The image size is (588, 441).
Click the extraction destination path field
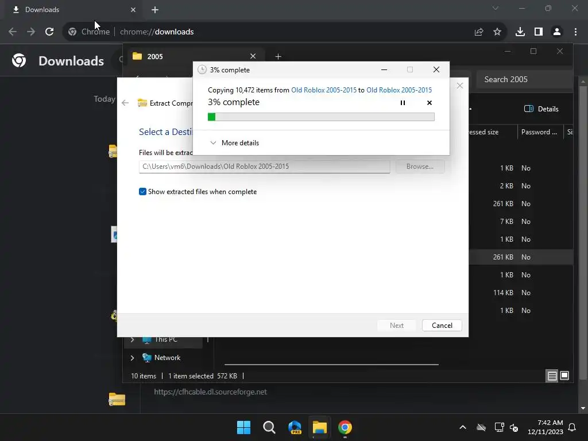(264, 167)
